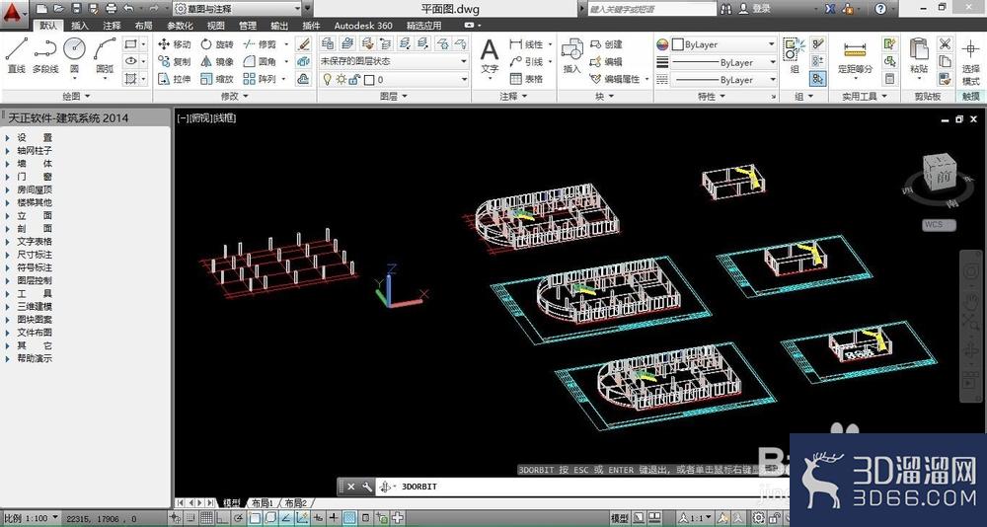The height and width of the screenshot is (527, 987).
Task: Click the 创建 block create tool
Action: tap(606, 44)
